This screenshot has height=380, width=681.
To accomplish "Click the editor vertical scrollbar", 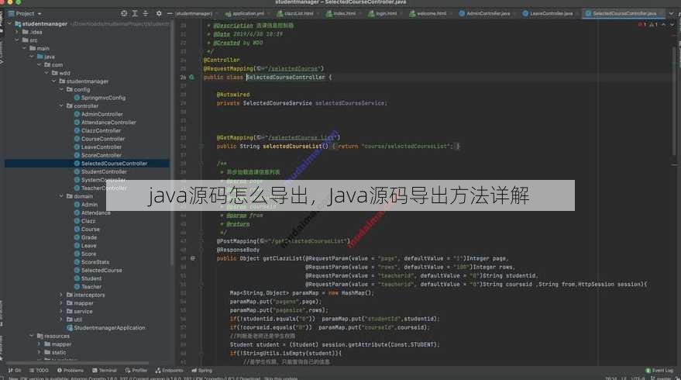I will click(675, 100).
